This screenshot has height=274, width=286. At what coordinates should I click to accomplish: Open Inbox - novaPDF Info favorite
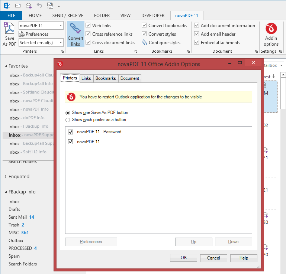(29, 109)
